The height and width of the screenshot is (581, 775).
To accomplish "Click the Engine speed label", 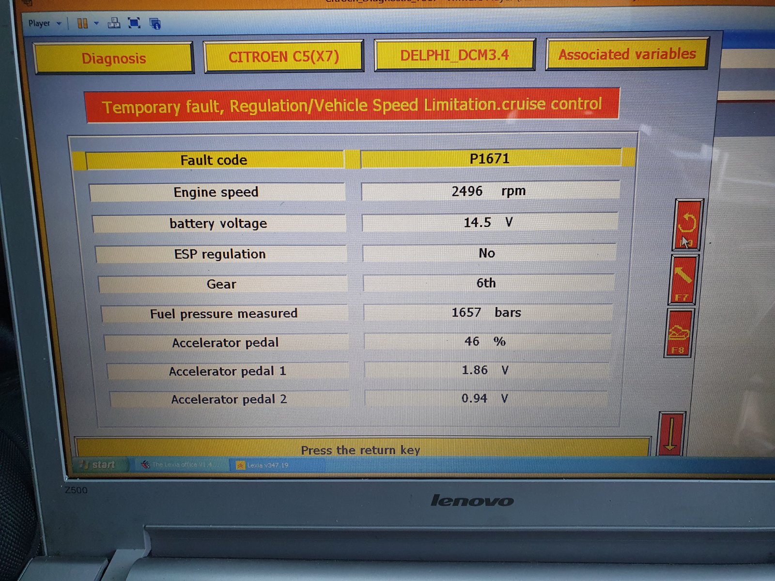I will [217, 192].
